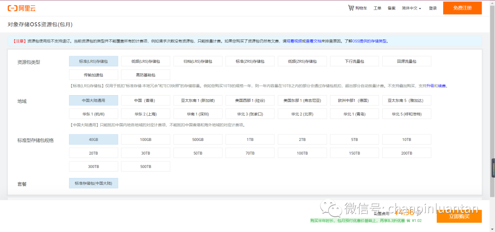This screenshot has height=232, width=495.
Task: Choose the 中国（香港）region
Action: (x=146, y=101)
